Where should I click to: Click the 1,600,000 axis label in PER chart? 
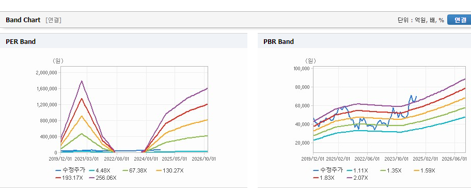pos(47,89)
